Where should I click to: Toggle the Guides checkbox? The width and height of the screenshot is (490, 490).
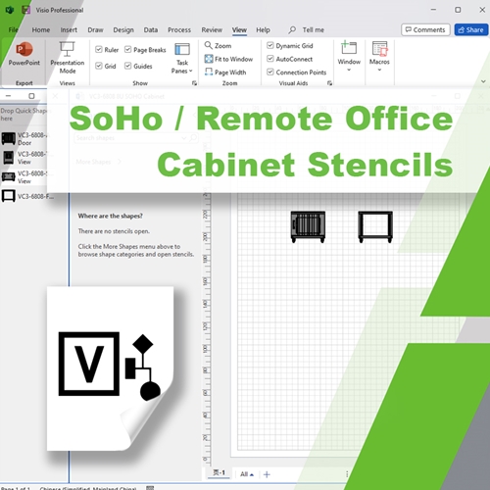tap(127, 66)
